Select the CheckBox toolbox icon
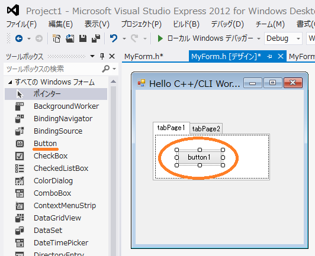 [20, 156]
